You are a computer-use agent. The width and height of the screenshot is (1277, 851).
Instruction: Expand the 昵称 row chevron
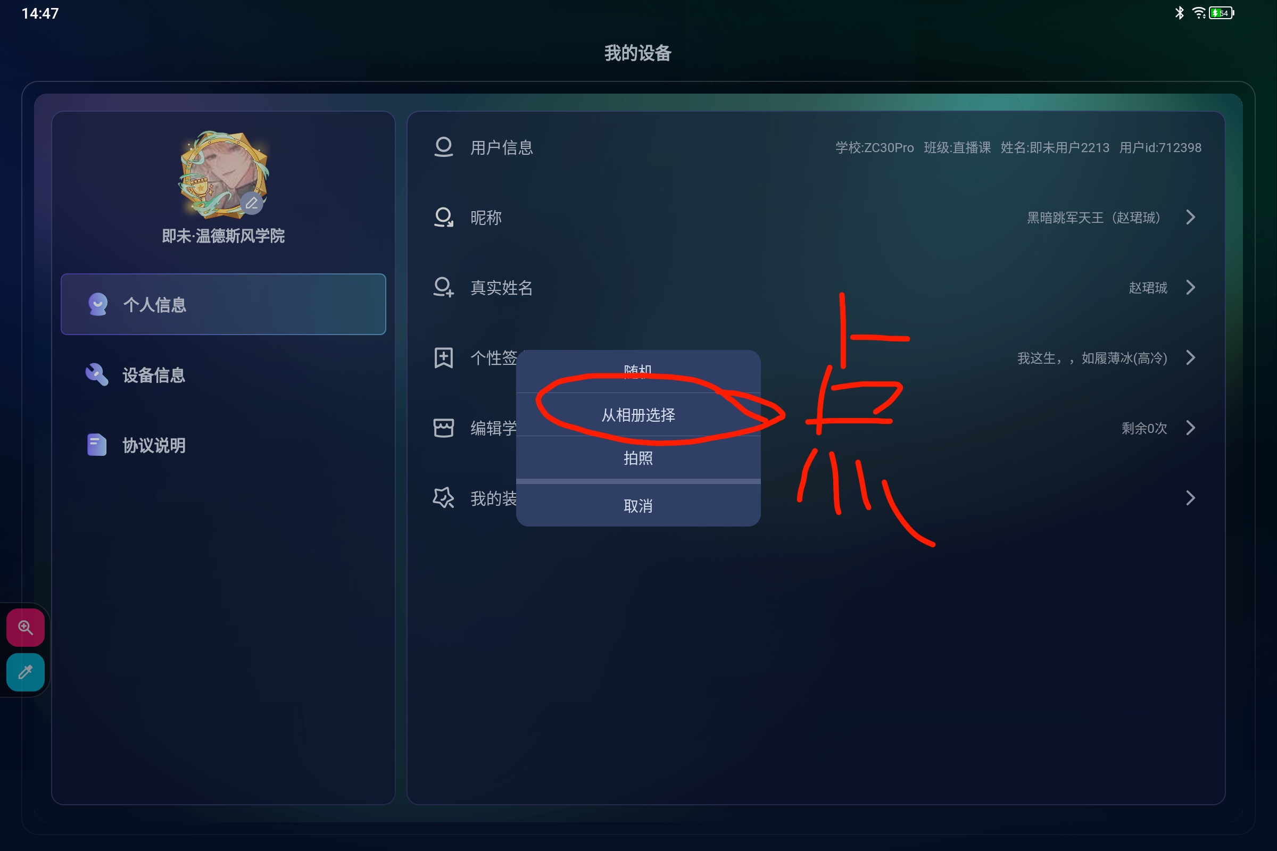tap(1191, 217)
